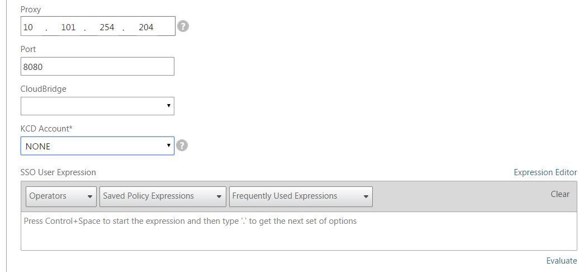Viewport: 579px width, 272px height.
Task: Expand the Saved Policy Expressions dropdown
Action: [x=163, y=196]
